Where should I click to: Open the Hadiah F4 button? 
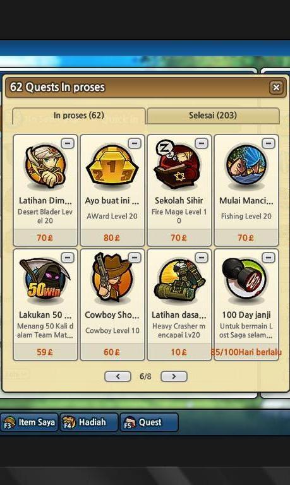[x=89, y=422]
